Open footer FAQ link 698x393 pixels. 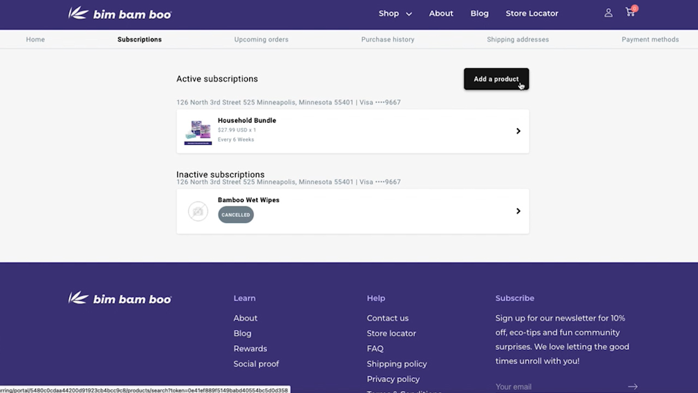pyautogui.click(x=375, y=349)
